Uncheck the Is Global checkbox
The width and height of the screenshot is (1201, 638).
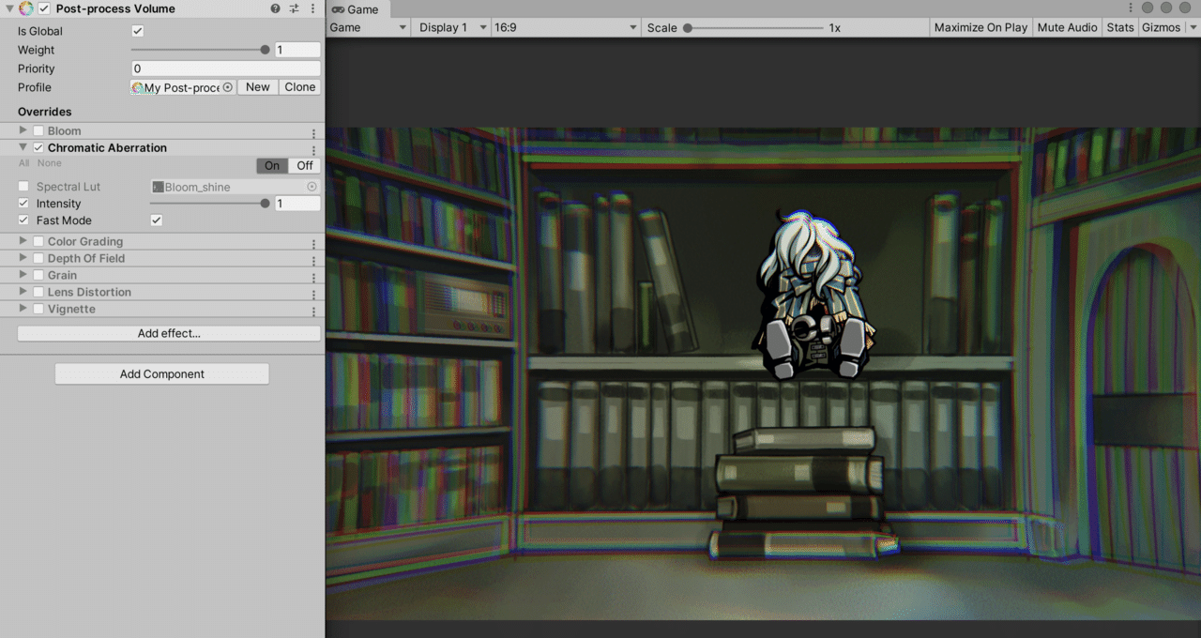pyautogui.click(x=138, y=31)
